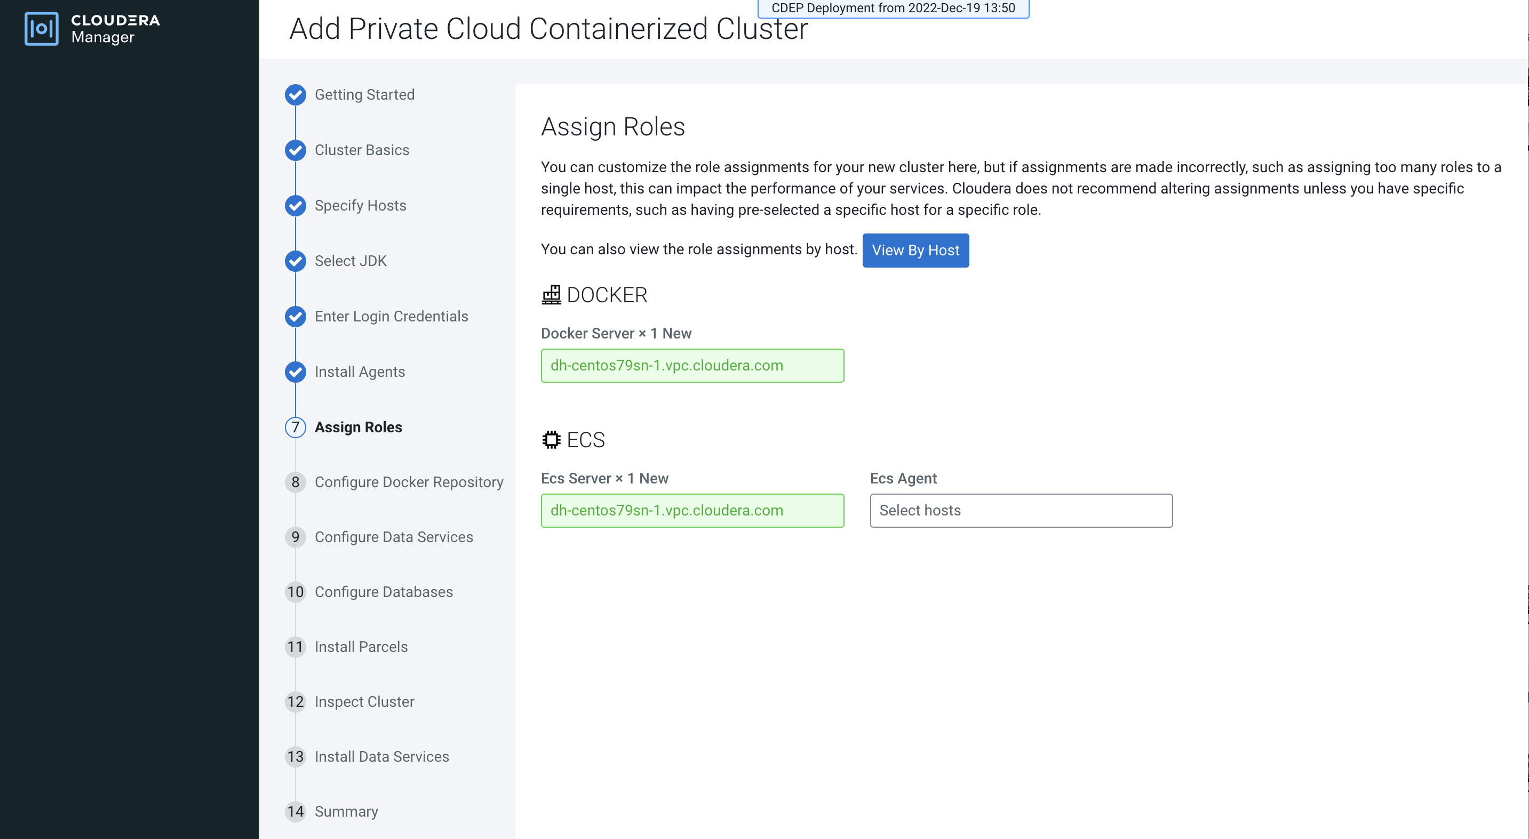Click the Cluster Basics completed step icon
Screen dimensions: 1529x839
tap(295, 150)
